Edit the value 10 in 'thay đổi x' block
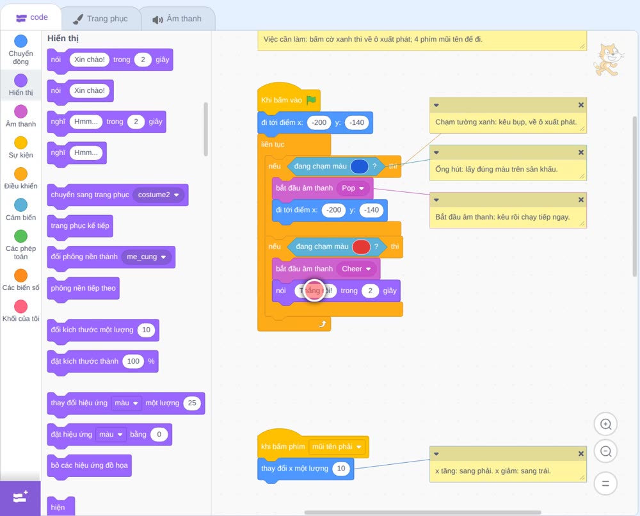The image size is (640, 516). click(341, 469)
